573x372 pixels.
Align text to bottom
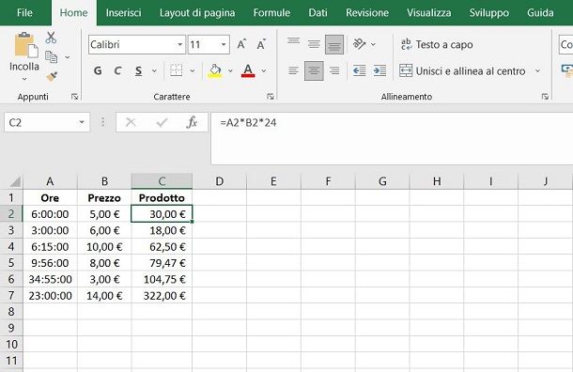click(x=334, y=44)
